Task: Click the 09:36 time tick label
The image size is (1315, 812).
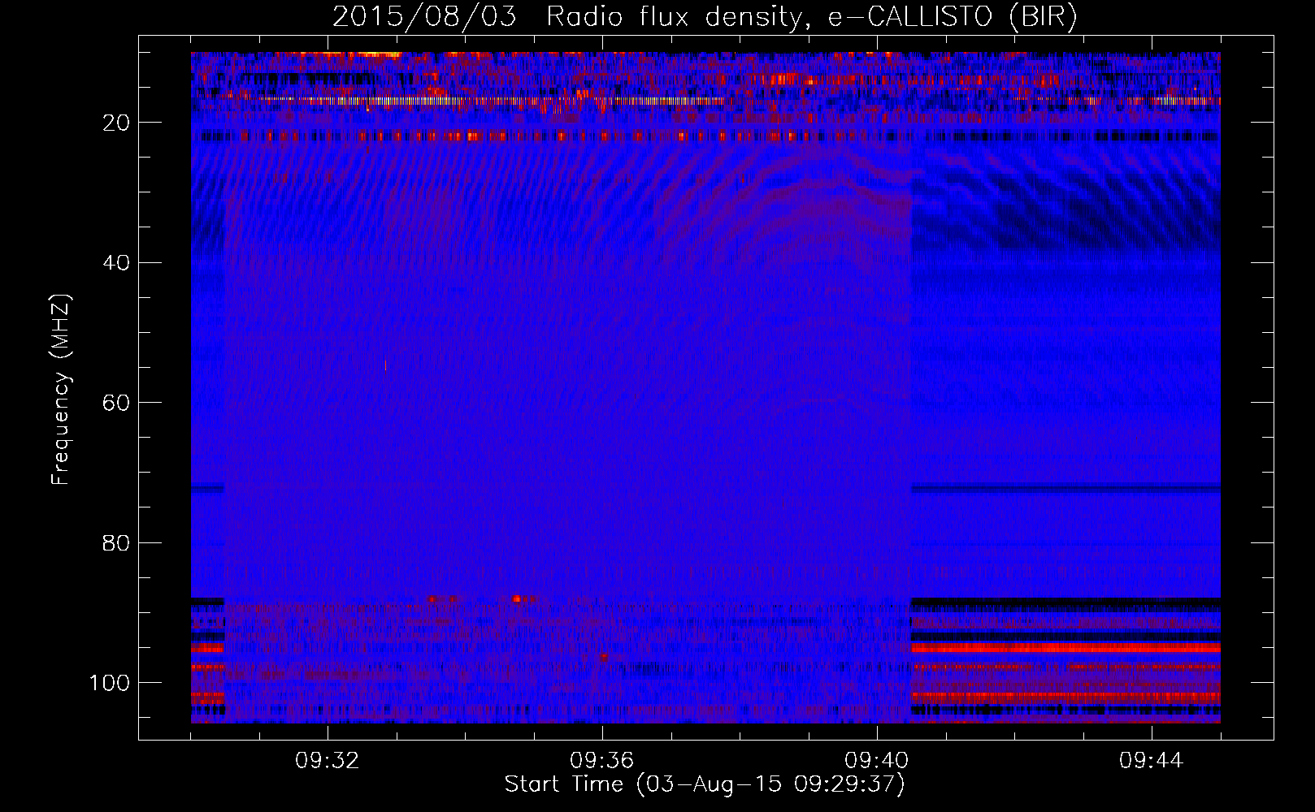Action: click(602, 761)
